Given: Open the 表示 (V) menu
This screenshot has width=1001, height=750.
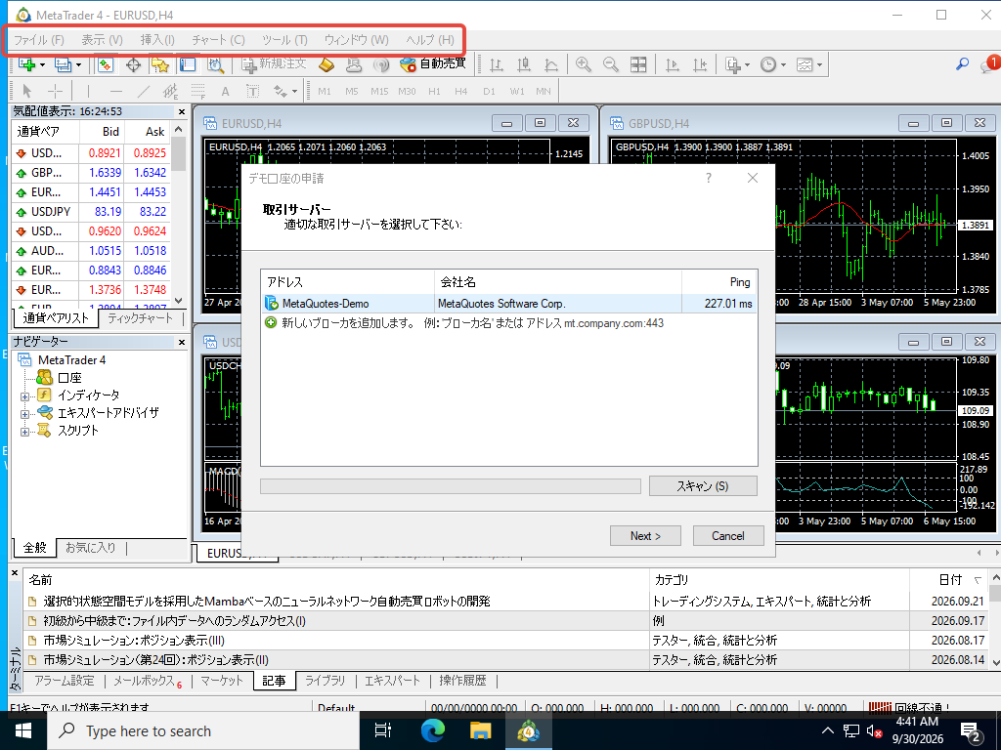Looking at the screenshot, I should 102,39.
